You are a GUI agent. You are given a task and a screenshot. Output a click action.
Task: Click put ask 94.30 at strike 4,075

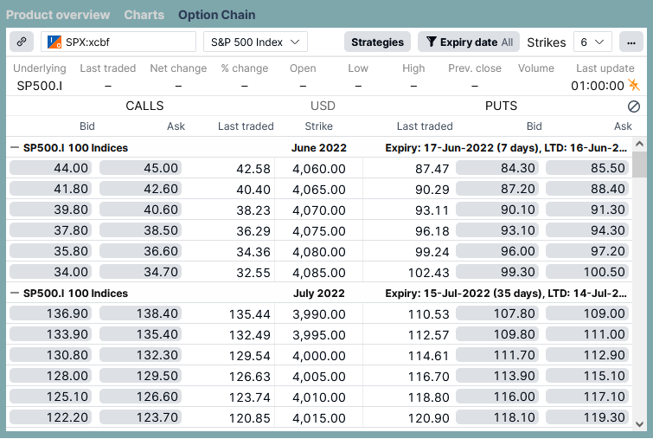587,230
